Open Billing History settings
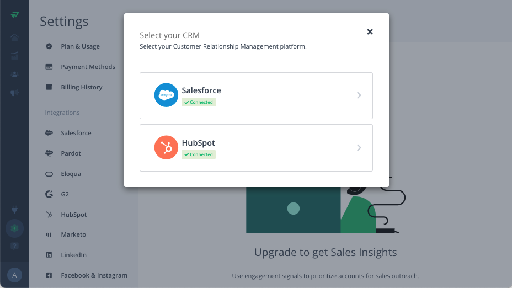 tap(82, 87)
